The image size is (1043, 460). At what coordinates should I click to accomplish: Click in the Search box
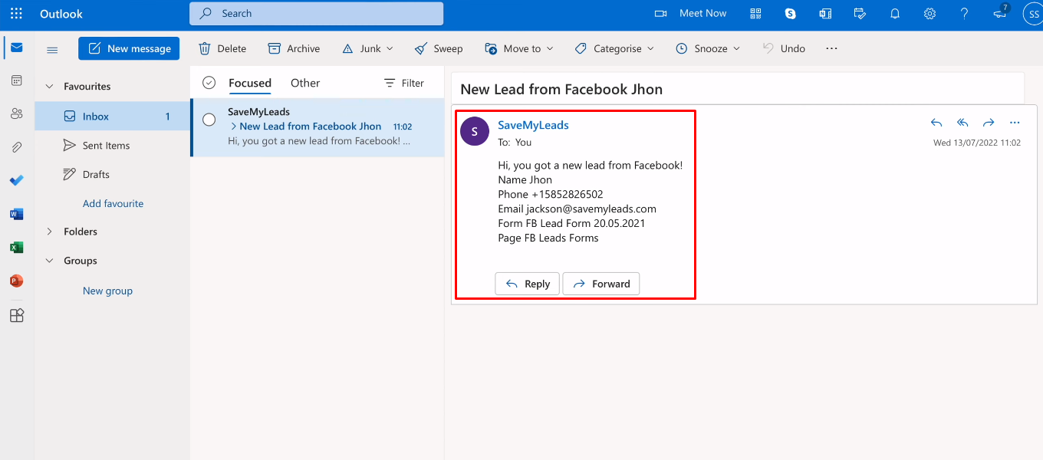(317, 13)
